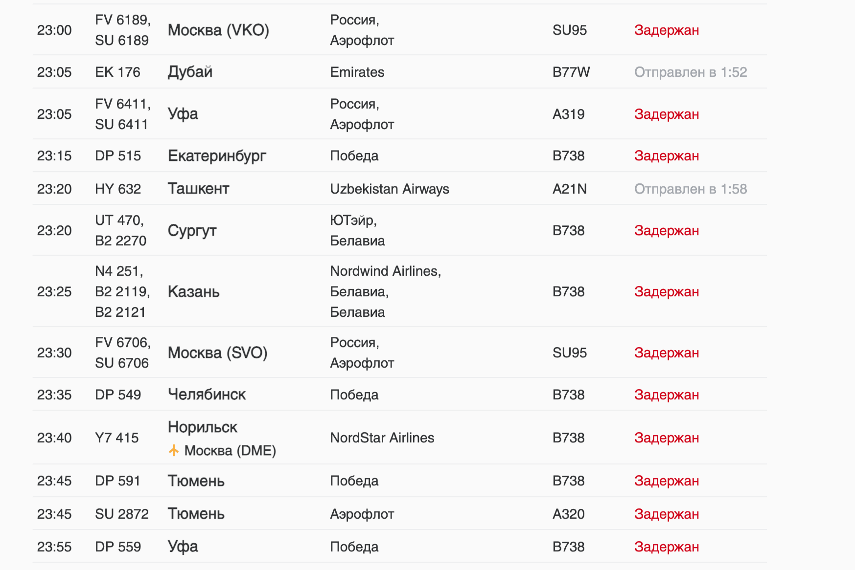Open the Москва (VKO) 23:00 flight
Screen dimensions: 855x570
[218, 30]
